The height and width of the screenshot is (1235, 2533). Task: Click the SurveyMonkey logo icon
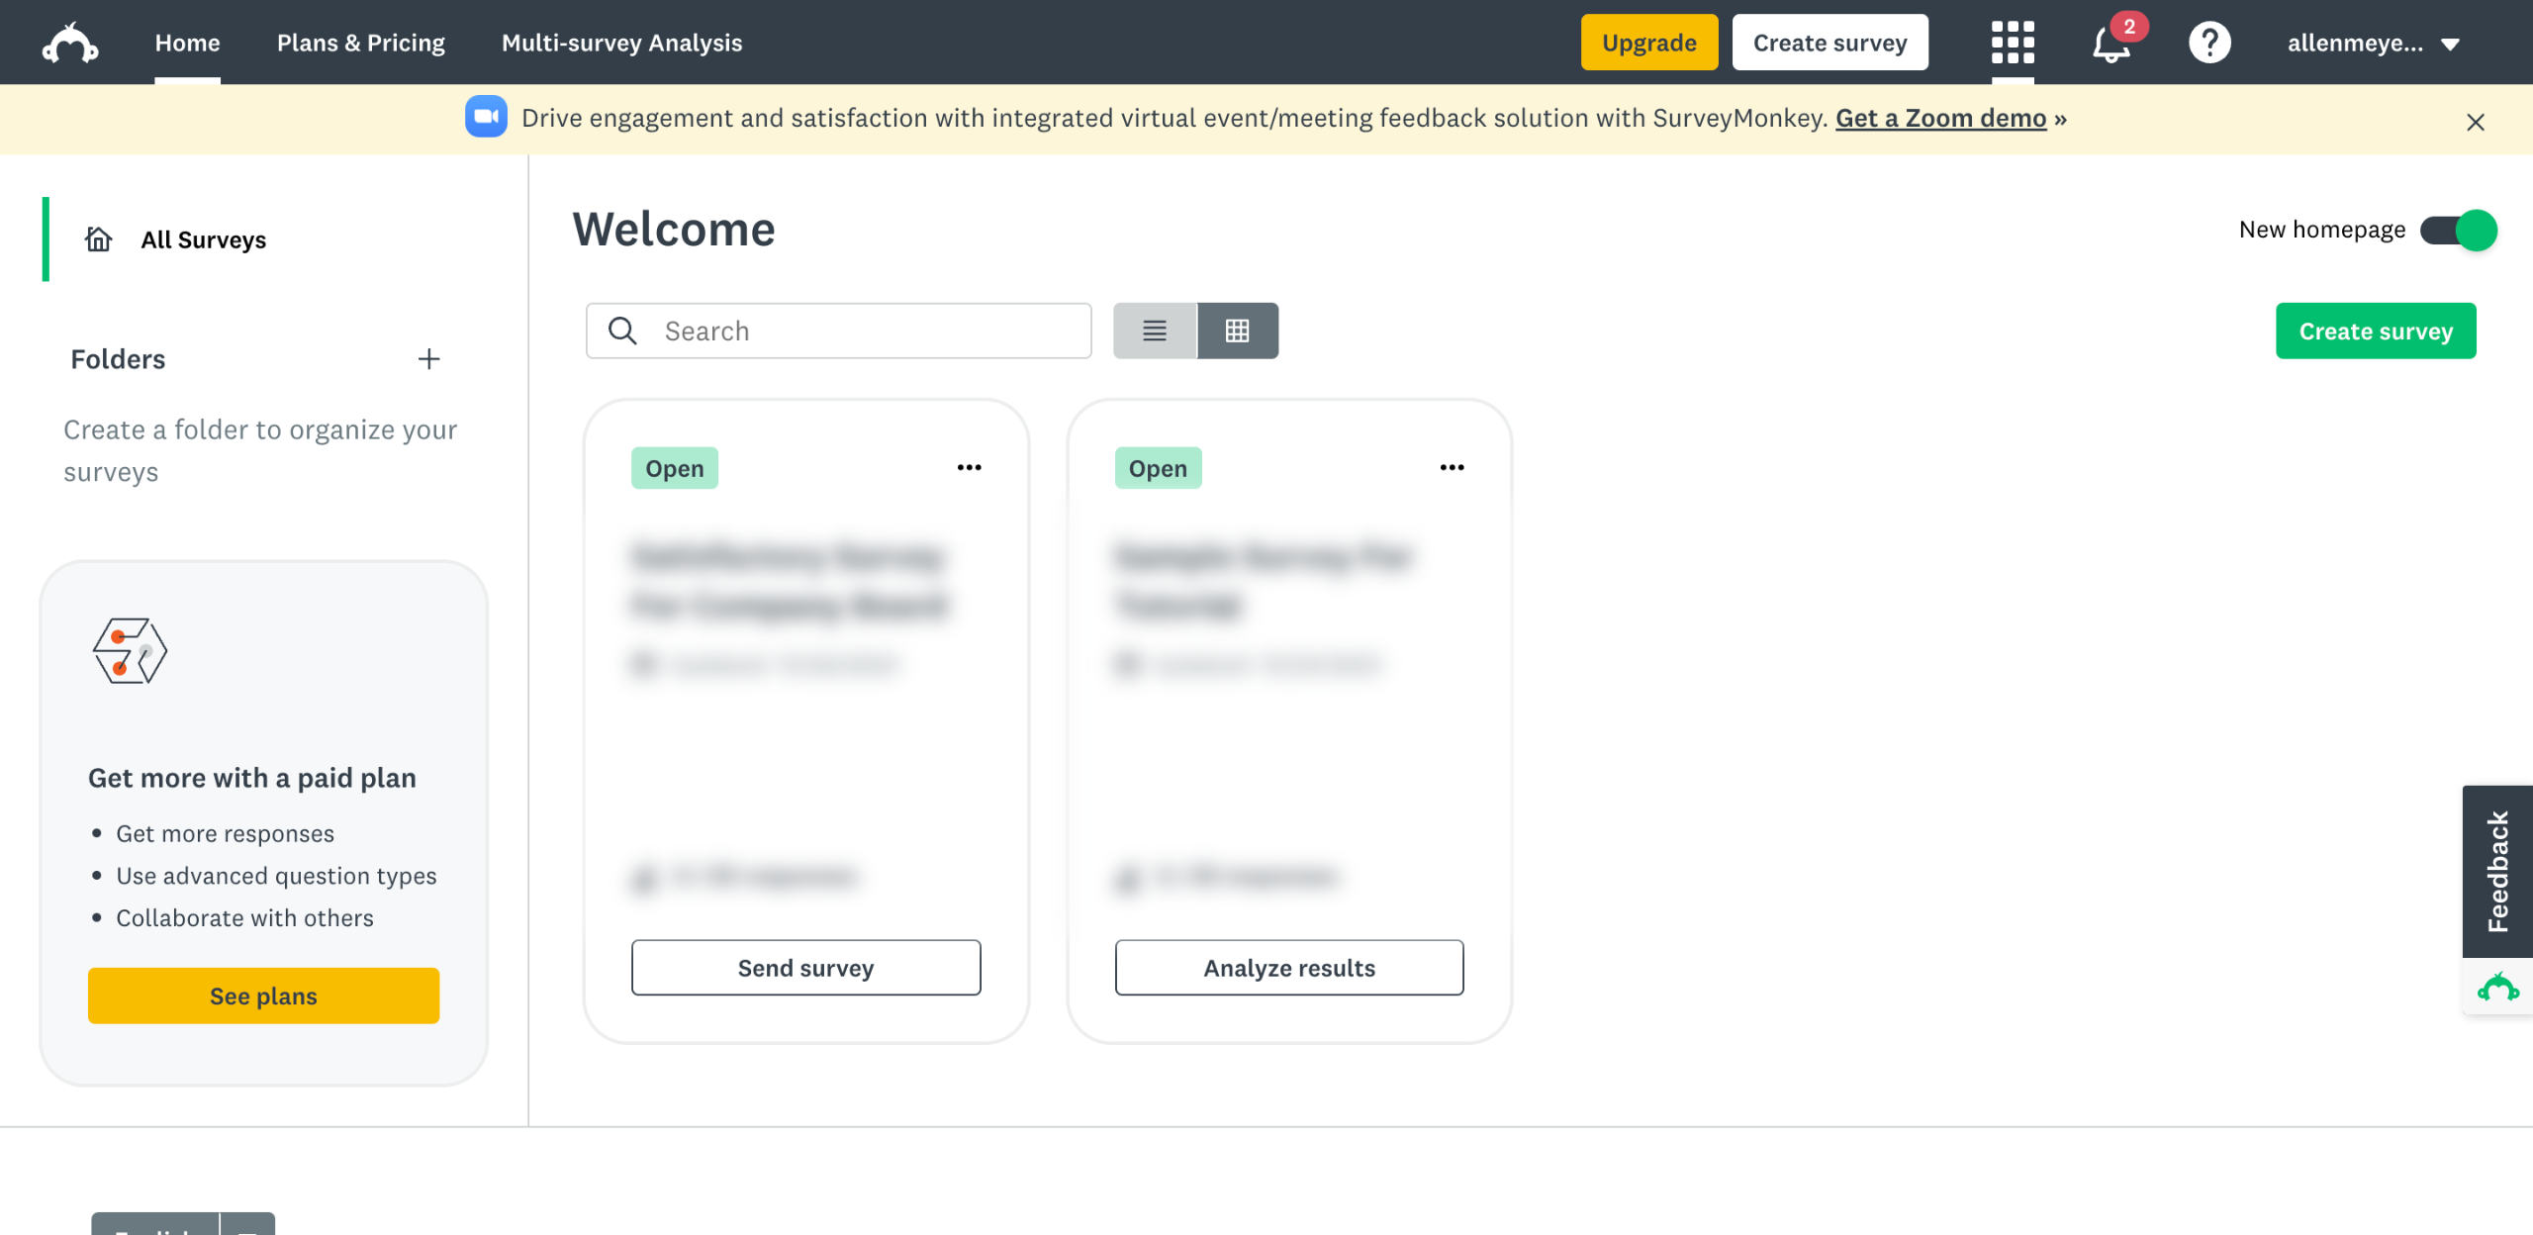(69, 44)
